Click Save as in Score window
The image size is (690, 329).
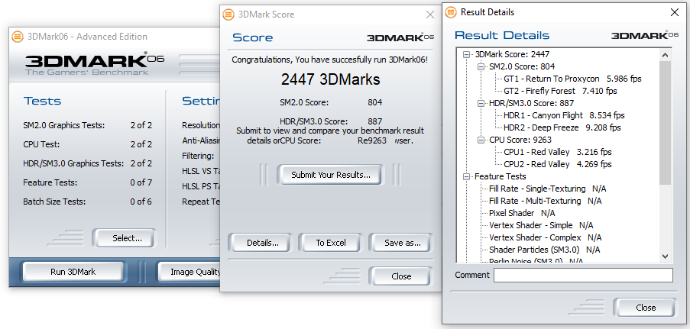403,243
